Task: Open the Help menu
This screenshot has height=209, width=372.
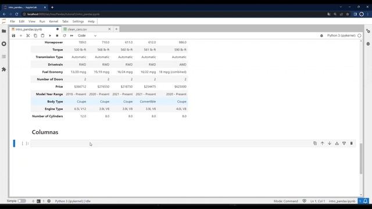Action: coord(91,21)
